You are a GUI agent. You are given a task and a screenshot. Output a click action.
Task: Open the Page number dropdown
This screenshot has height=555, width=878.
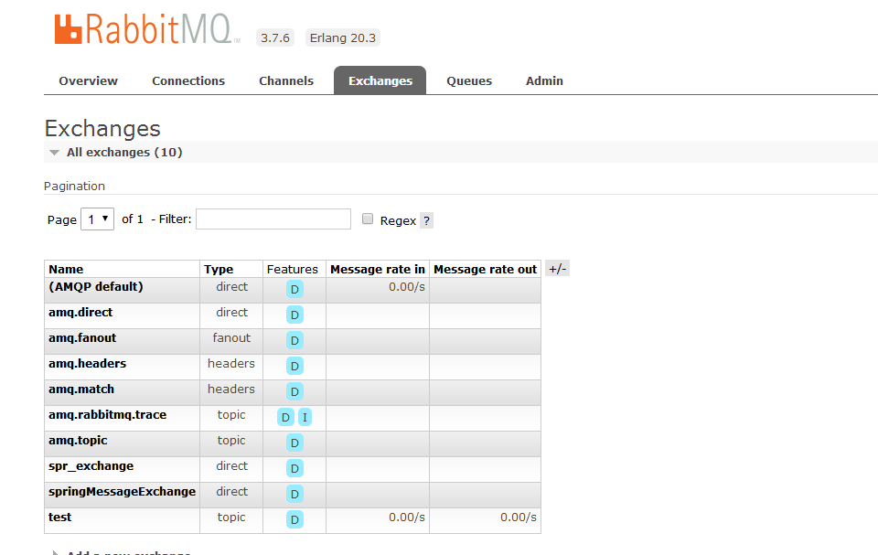(x=98, y=219)
